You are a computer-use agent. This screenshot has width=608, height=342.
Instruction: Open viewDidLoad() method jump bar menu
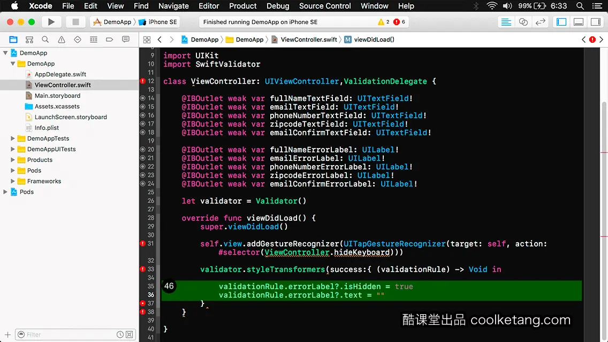click(369, 40)
